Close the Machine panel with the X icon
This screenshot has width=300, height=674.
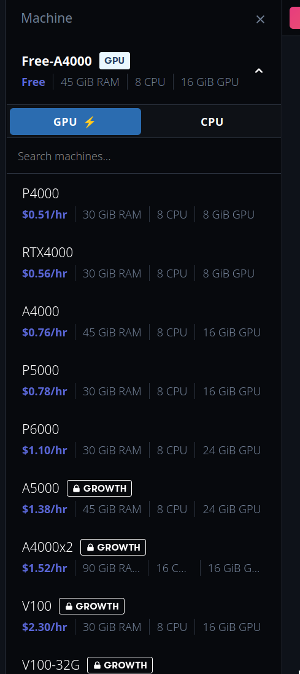tap(260, 20)
